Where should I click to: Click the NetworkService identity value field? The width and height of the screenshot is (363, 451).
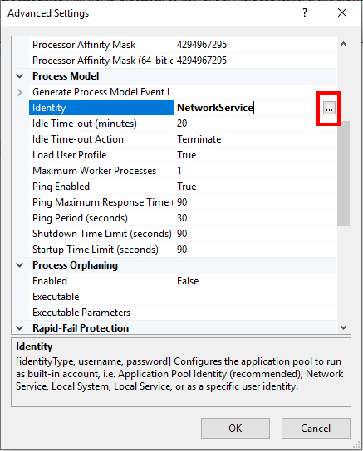click(248, 108)
